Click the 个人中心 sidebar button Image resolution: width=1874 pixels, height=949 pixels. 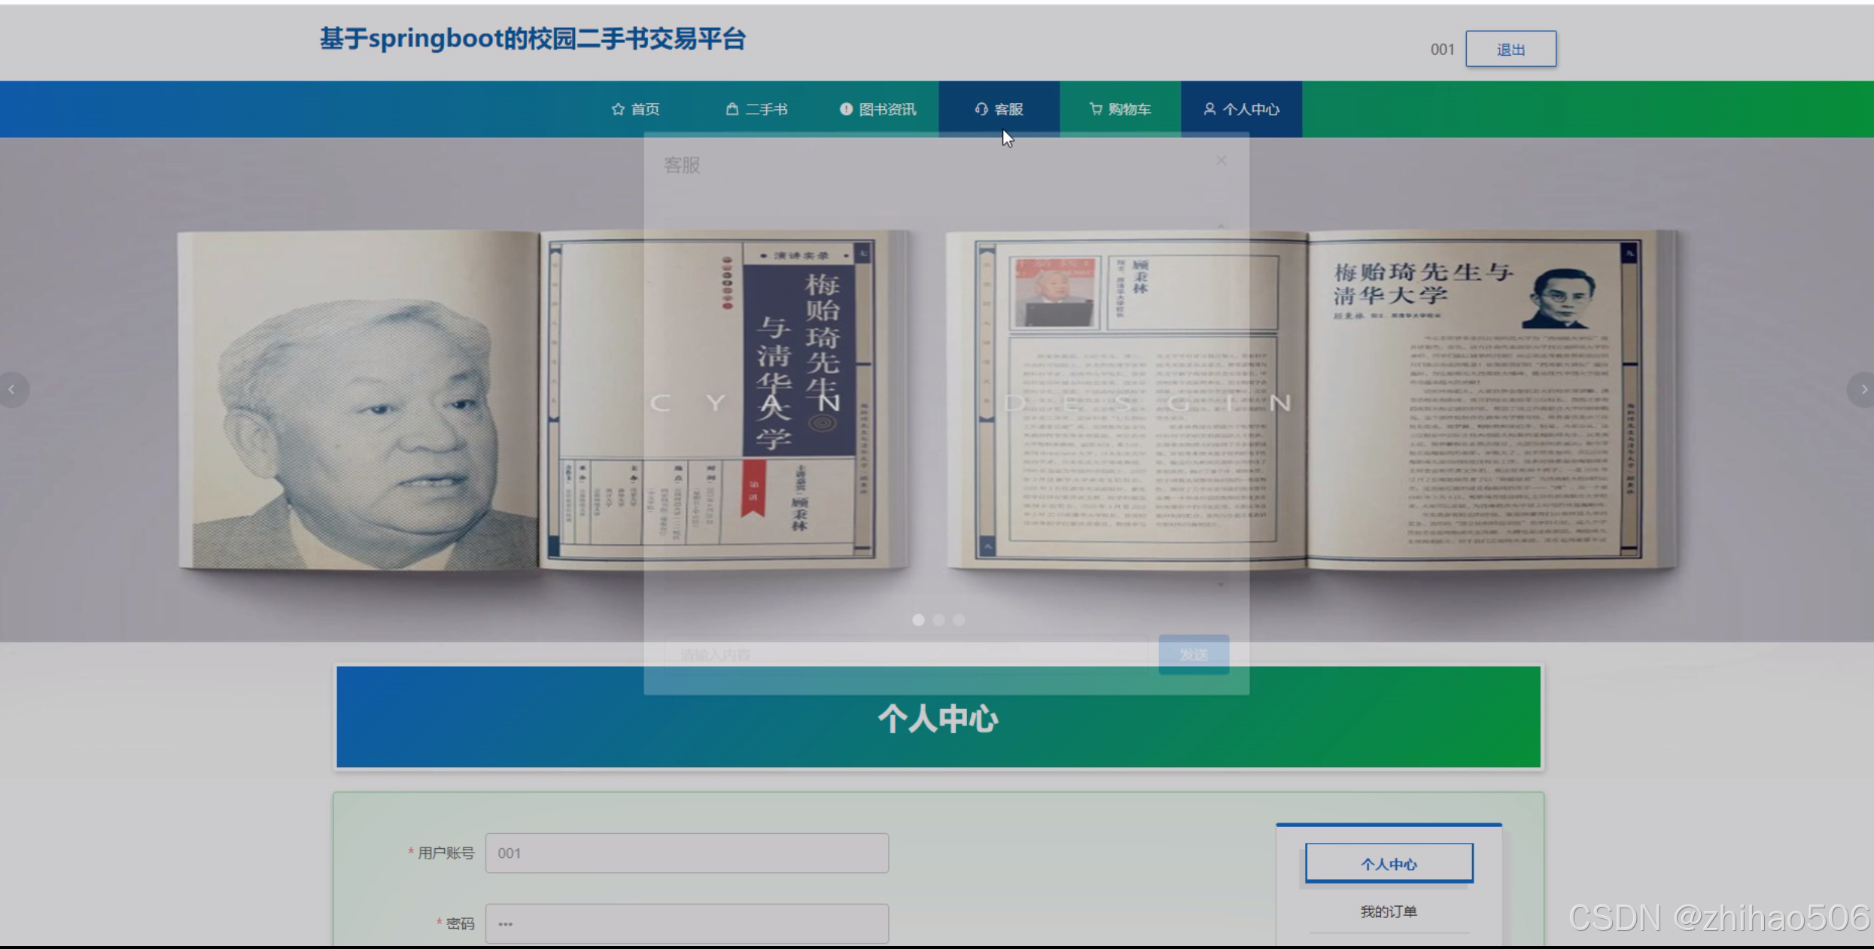coord(1389,863)
